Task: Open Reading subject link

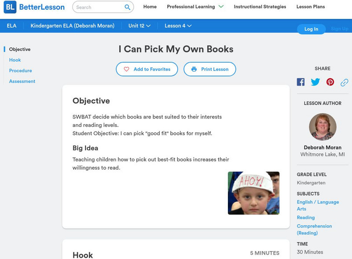Action: point(306,218)
